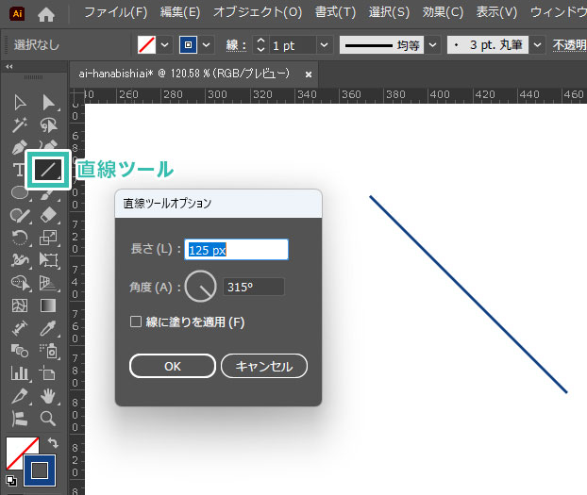This screenshot has width=587, height=495.
Task: Reset to default fill and stroke
Action: coord(10,479)
